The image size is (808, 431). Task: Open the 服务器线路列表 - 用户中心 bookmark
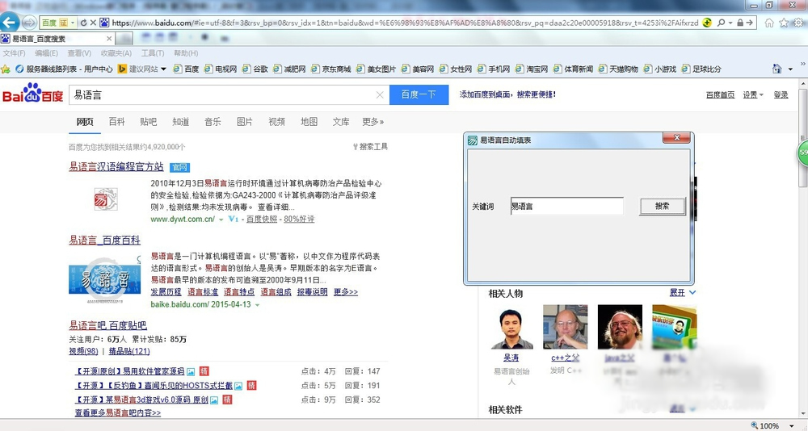pos(64,69)
